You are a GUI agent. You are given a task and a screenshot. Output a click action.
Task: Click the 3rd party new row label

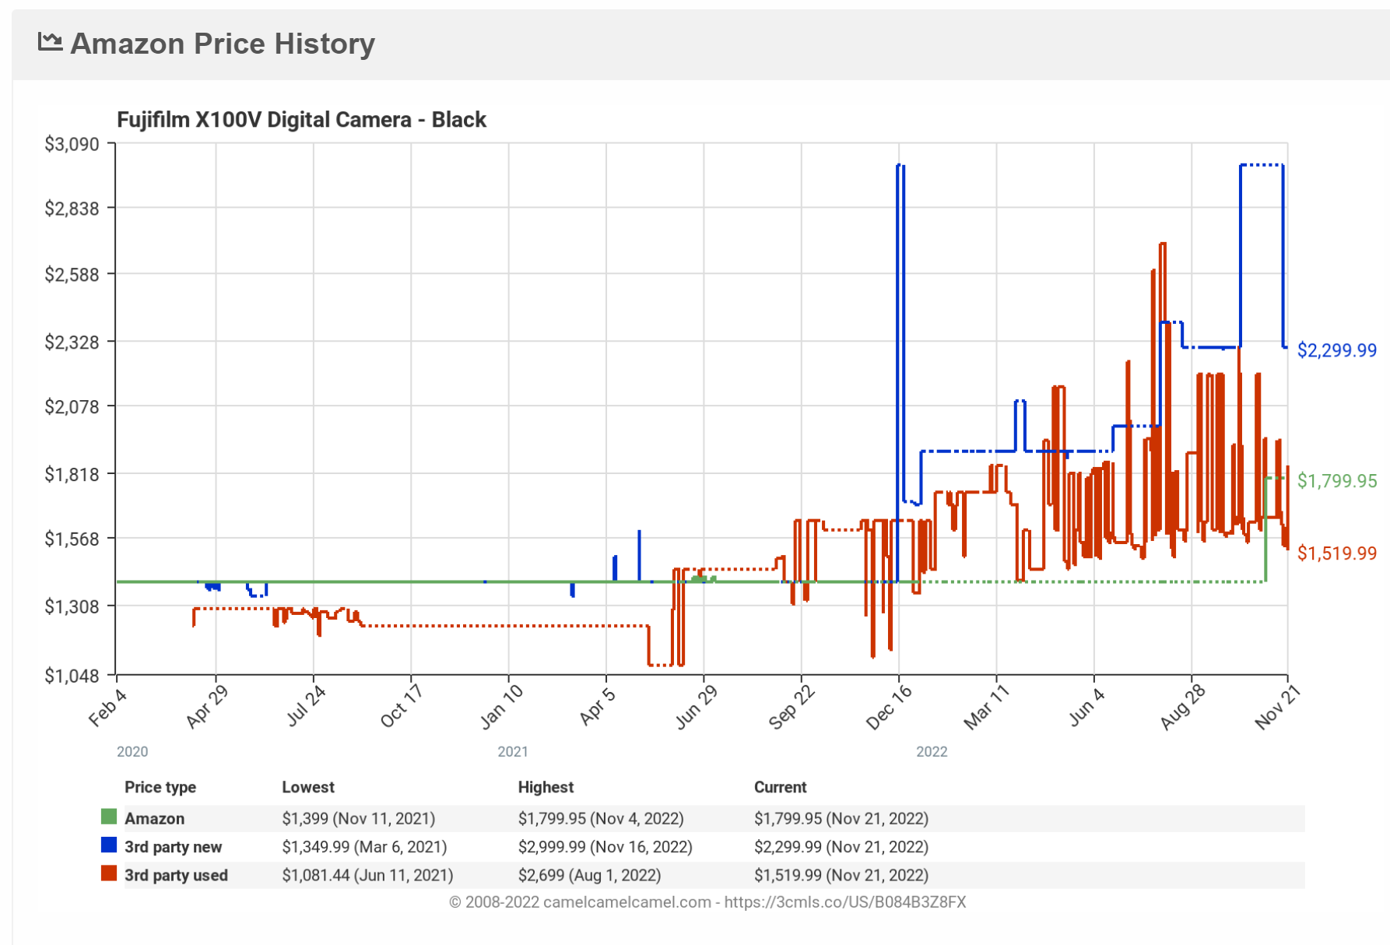tap(173, 847)
